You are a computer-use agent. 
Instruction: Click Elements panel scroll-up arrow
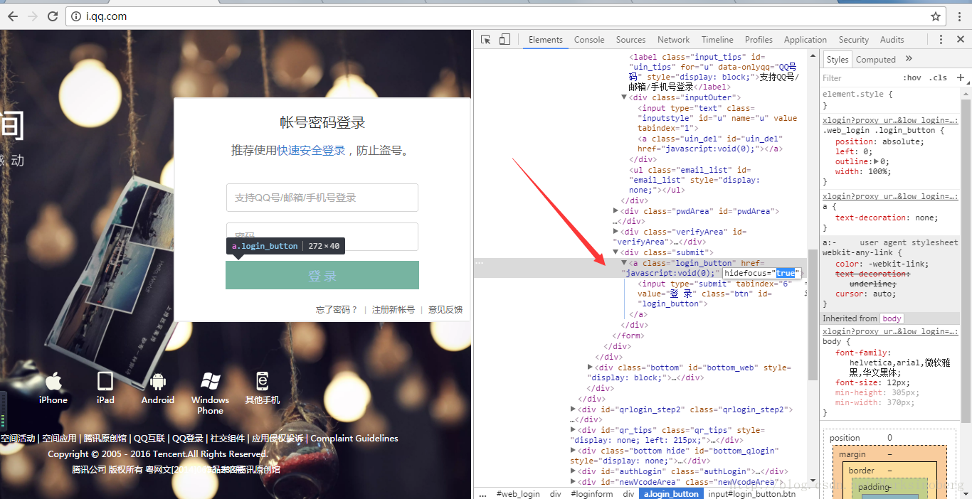pos(812,55)
